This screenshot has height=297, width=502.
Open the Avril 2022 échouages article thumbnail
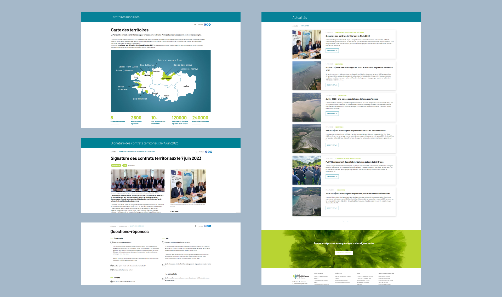pyautogui.click(x=307, y=202)
